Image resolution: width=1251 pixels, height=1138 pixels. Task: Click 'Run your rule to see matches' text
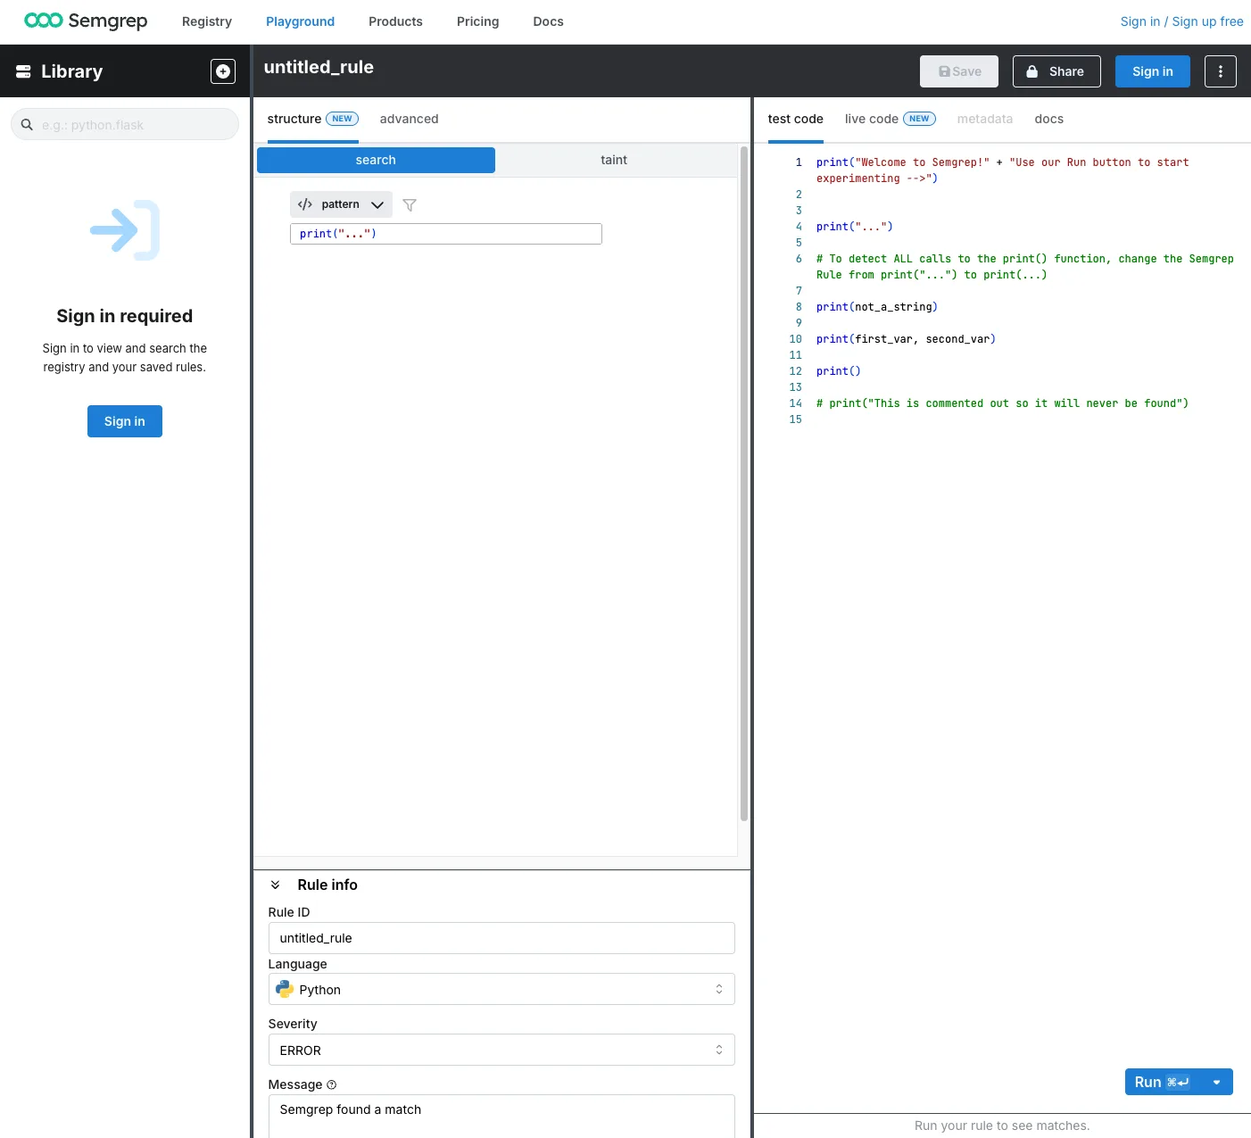[1002, 1126]
